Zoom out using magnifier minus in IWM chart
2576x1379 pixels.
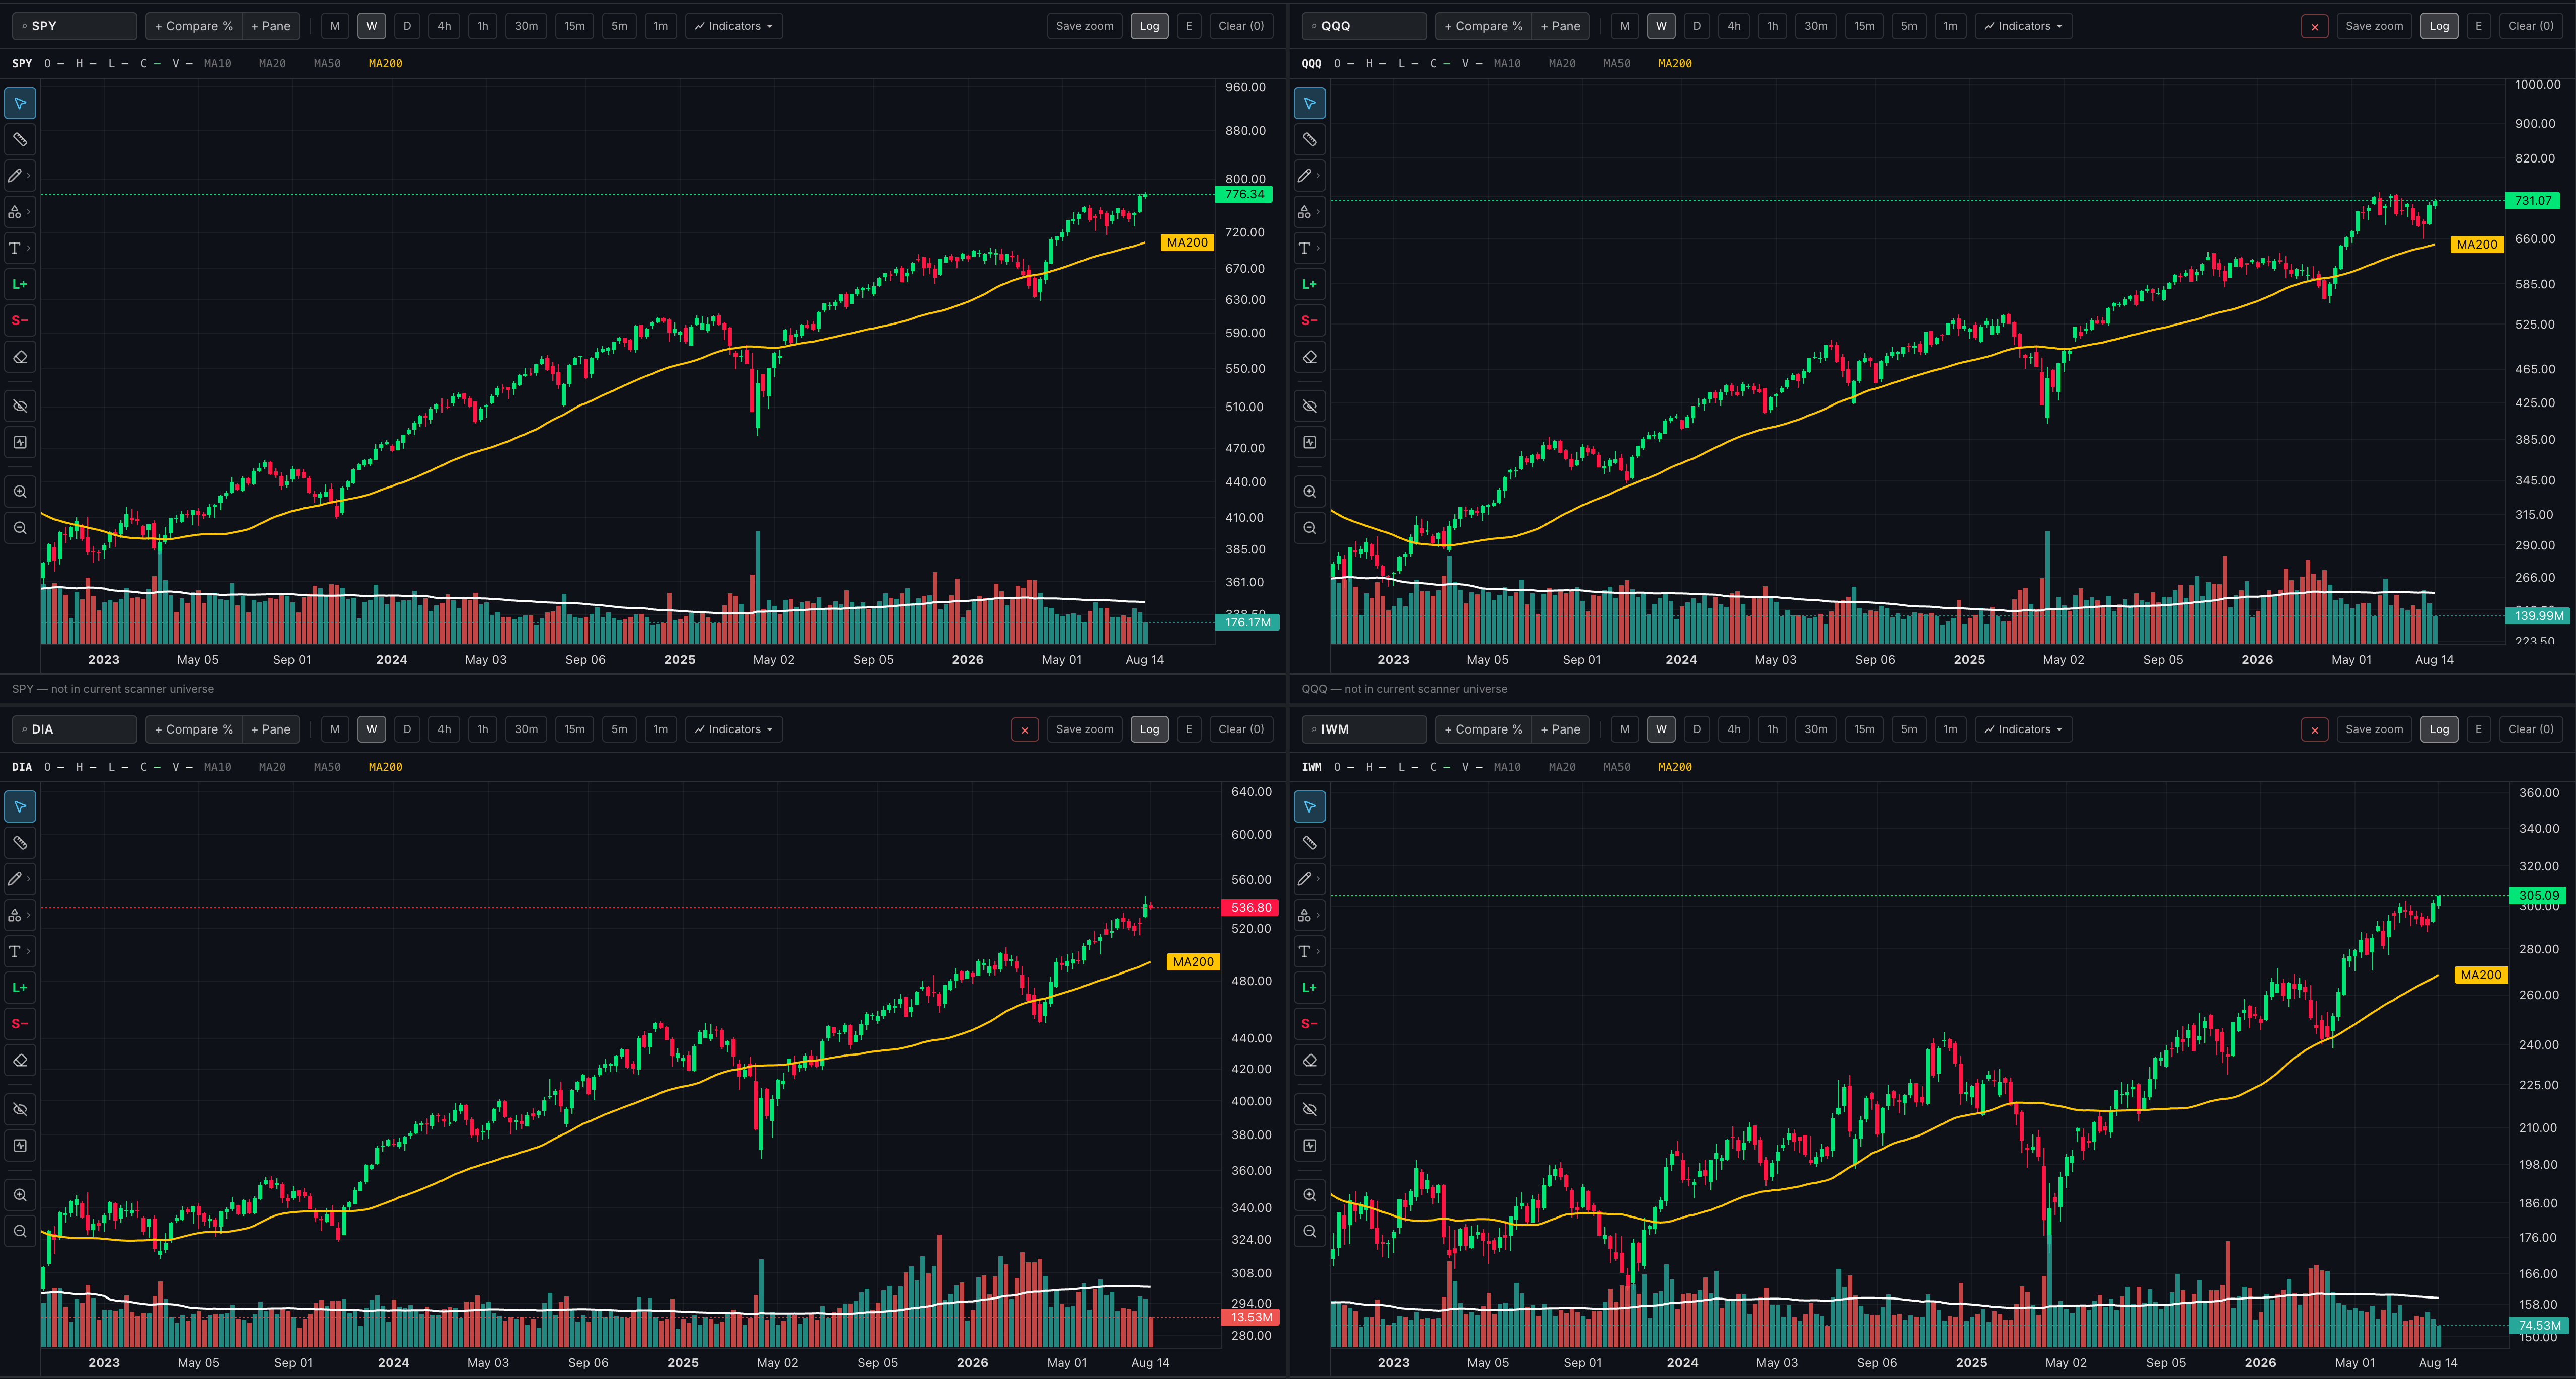point(1310,1231)
